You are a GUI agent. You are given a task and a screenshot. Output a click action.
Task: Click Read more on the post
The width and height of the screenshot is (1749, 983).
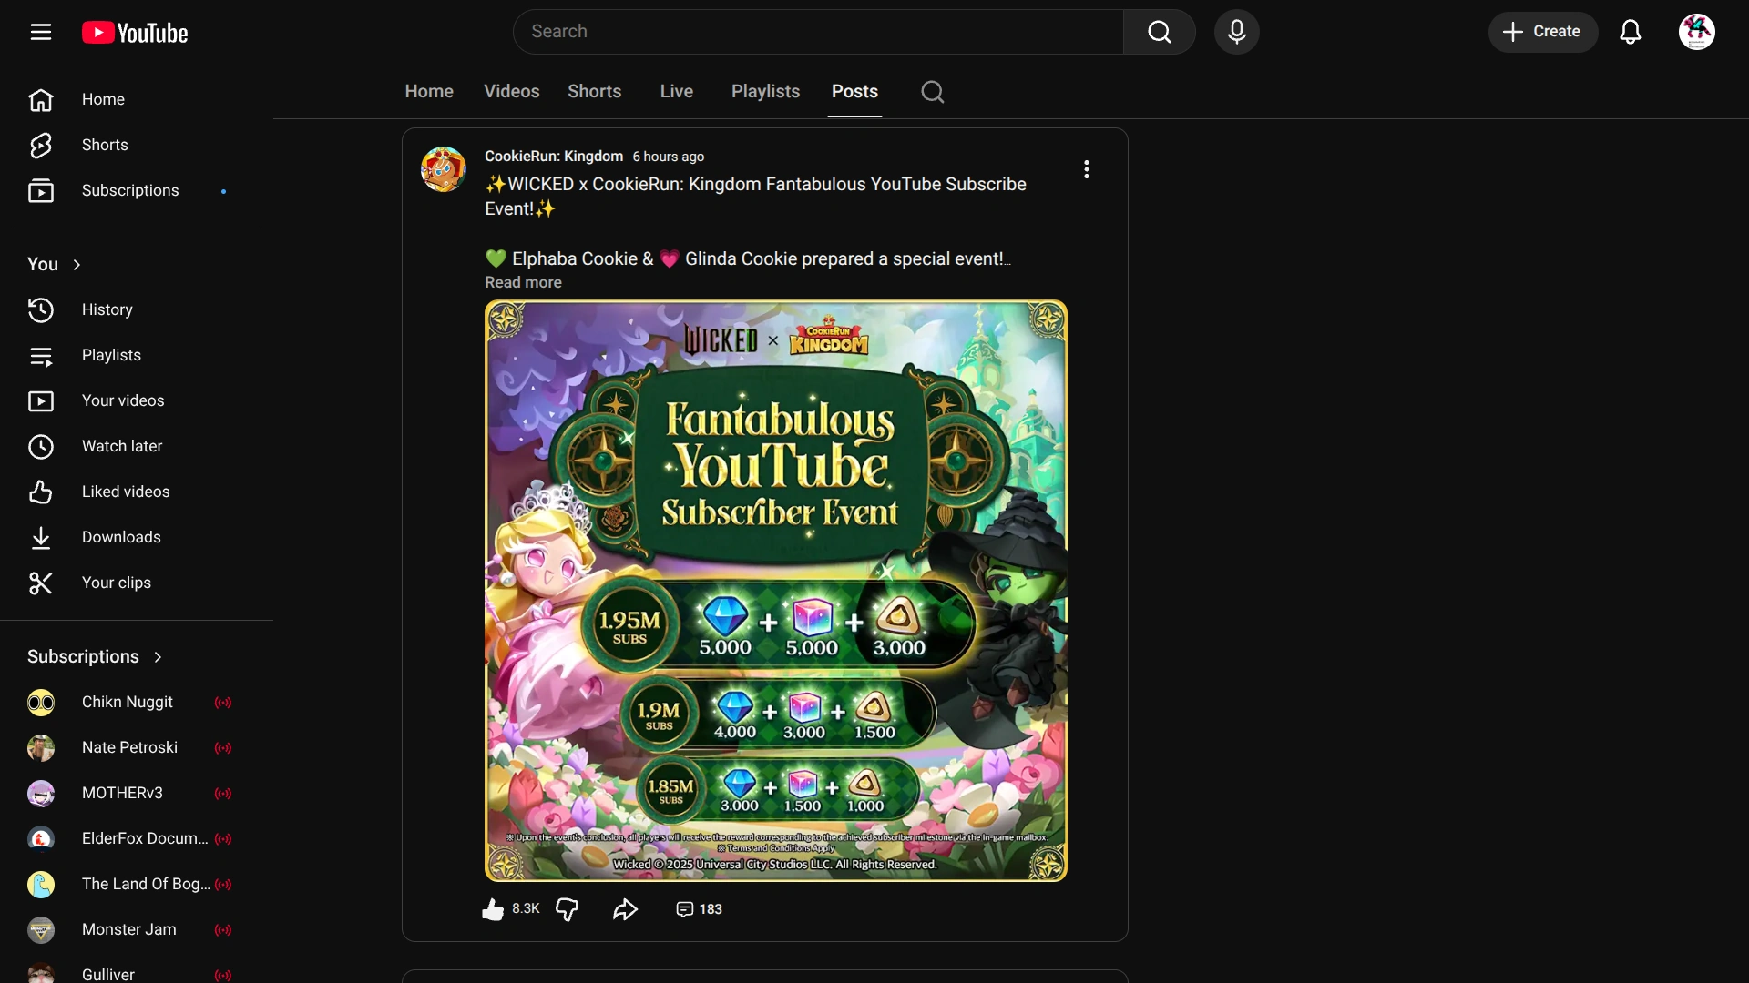point(523,282)
